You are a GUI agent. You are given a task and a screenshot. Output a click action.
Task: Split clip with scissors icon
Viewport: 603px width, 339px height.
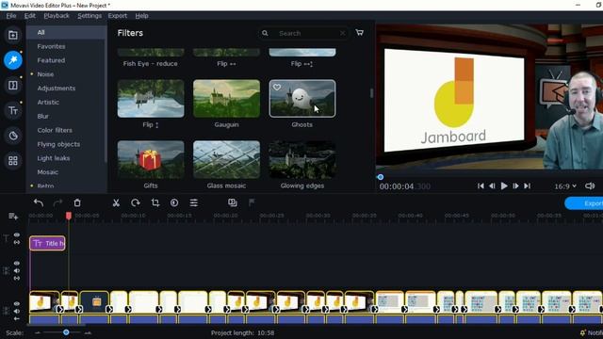(x=116, y=202)
